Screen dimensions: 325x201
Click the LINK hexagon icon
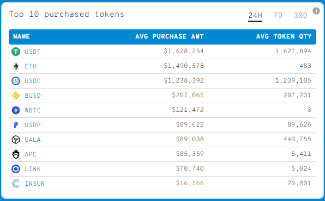pyautogui.click(x=16, y=169)
